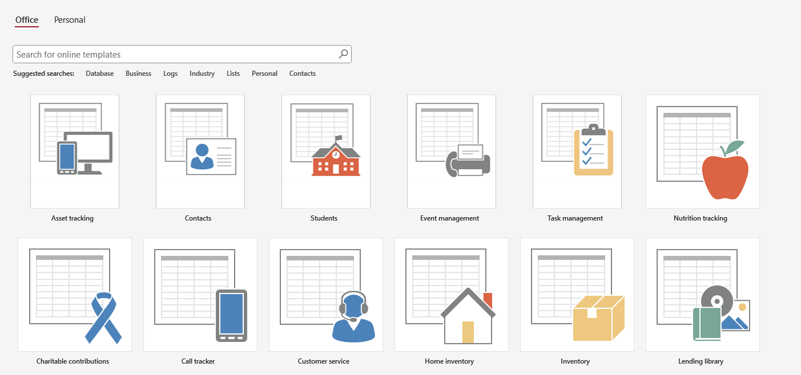
Task: Click the Inventory label text
Action: point(575,361)
